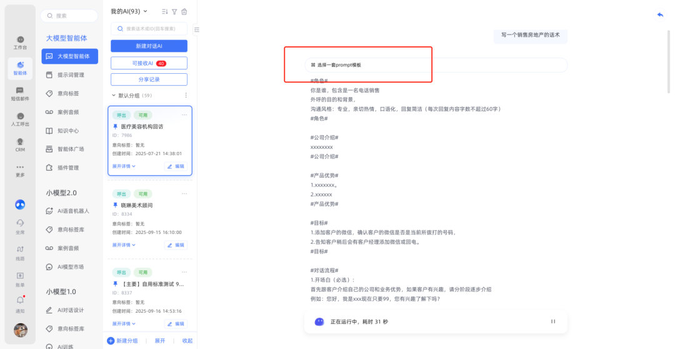The image size is (675, 349).
Task: Collapse the 默认分组 group
Action: point(114,96)
